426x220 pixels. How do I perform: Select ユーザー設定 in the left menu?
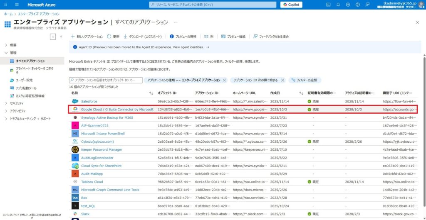pyautogui.click(x=24, y=80)
